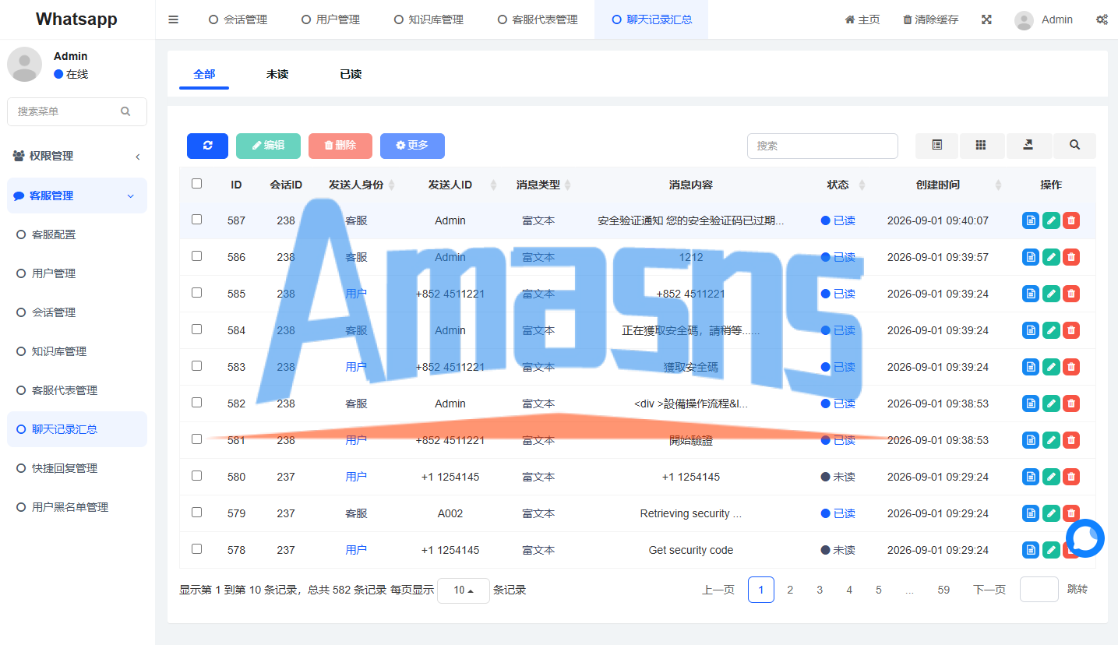Click the green 编辑 button

[x=268, y=146]
